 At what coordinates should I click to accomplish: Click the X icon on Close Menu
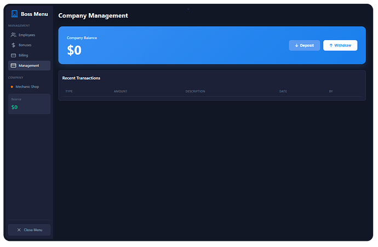point(19,230)
